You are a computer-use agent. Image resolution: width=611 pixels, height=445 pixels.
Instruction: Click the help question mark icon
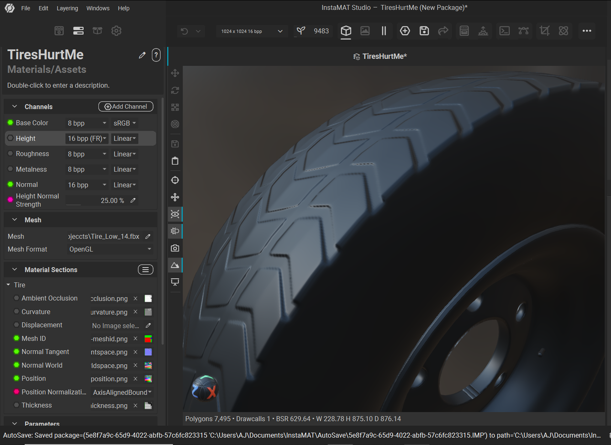click(x=156, y=55)
